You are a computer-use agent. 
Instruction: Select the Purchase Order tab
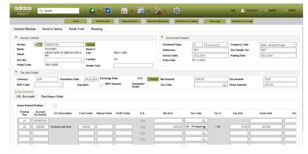click(52, 97)
